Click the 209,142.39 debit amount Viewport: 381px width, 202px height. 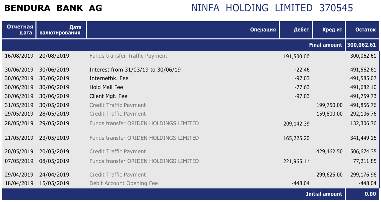point(296,124)
